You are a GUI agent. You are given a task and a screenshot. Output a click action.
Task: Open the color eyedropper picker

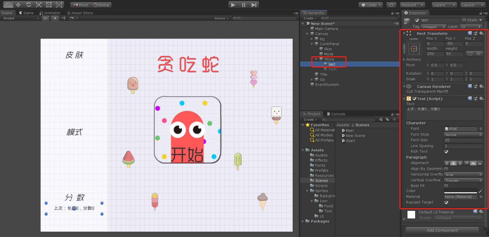click(x=480, y=191)
